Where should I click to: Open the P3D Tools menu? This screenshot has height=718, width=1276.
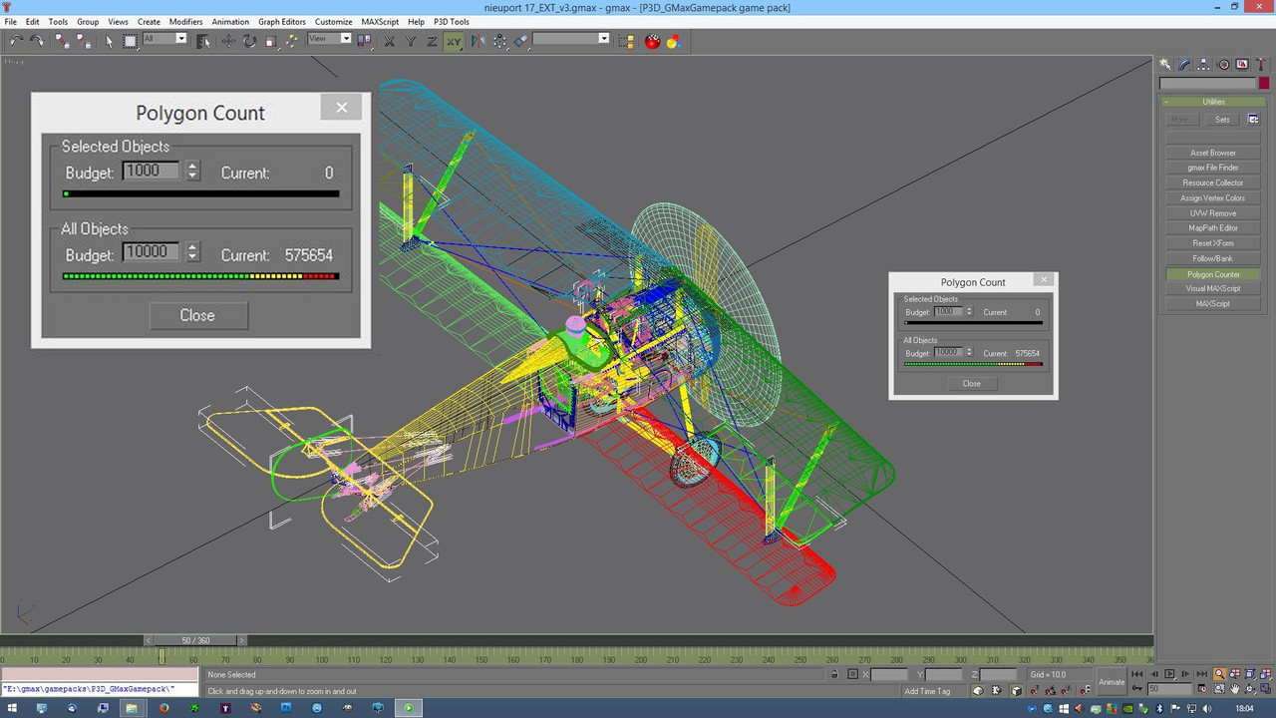451,21
